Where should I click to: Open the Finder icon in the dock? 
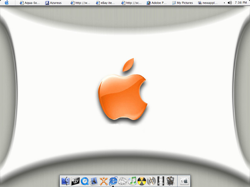pyautogui.click(x=65, y=181)
